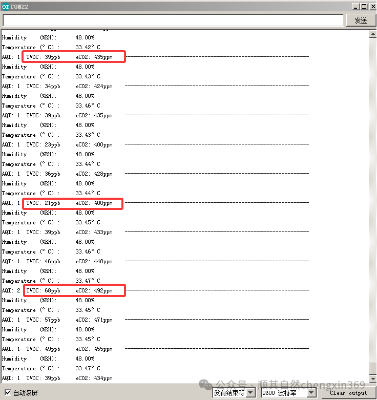The image size is (377, 400).
Task: Open the 9600 波特率 baud rate dropdown
Action: pos(288,393)
